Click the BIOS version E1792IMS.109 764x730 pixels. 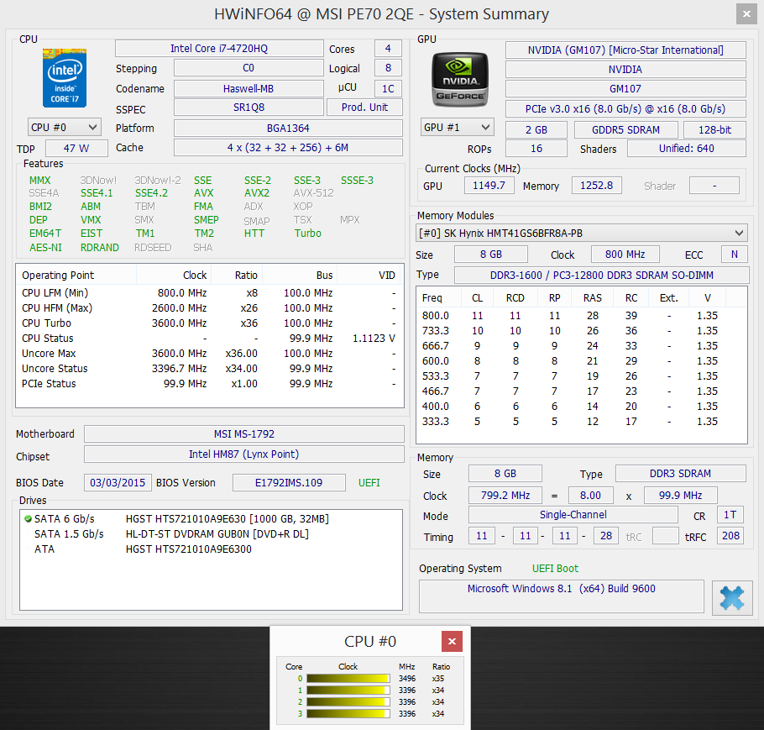[x=289, y=483]
